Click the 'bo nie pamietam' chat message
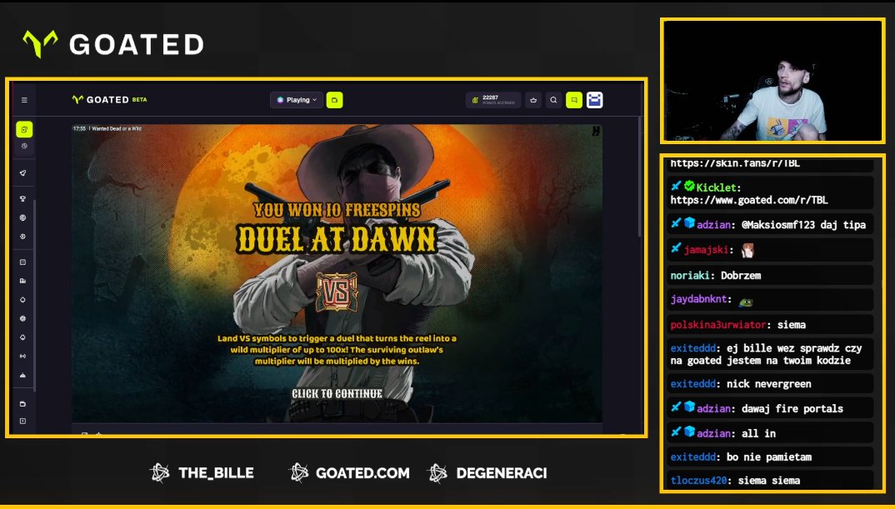 coord(769,457)
